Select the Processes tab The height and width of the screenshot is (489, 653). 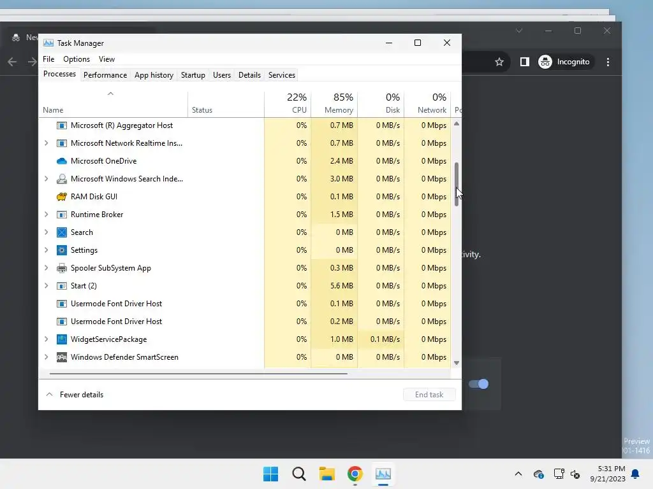pos(59,74)
